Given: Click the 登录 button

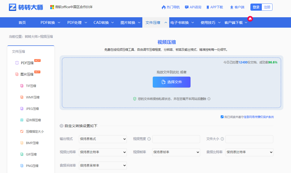Looking at the screenshot, I should click(x=256, y=7).
